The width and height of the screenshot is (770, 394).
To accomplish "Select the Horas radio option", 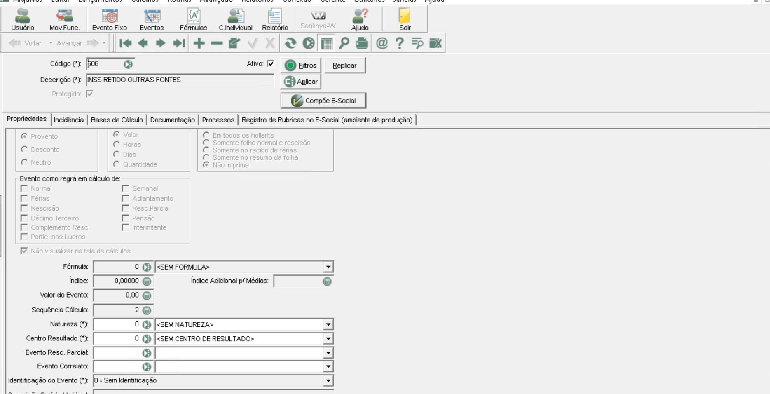I will coord(117,144).
